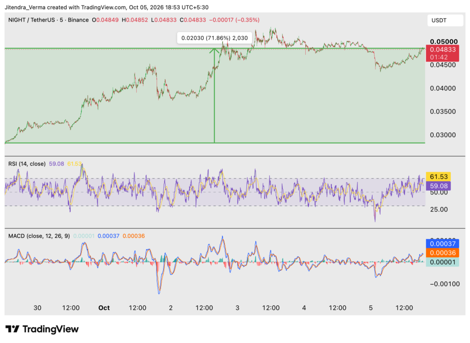Click the 0.03500 price axis label
The width and height of the screenshot is (470, 343).
(443, 111)
